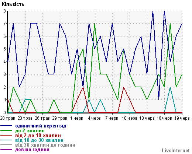192x154 pixels.
Task: Click the green legend line swatch
Action: tap(6, 130)
